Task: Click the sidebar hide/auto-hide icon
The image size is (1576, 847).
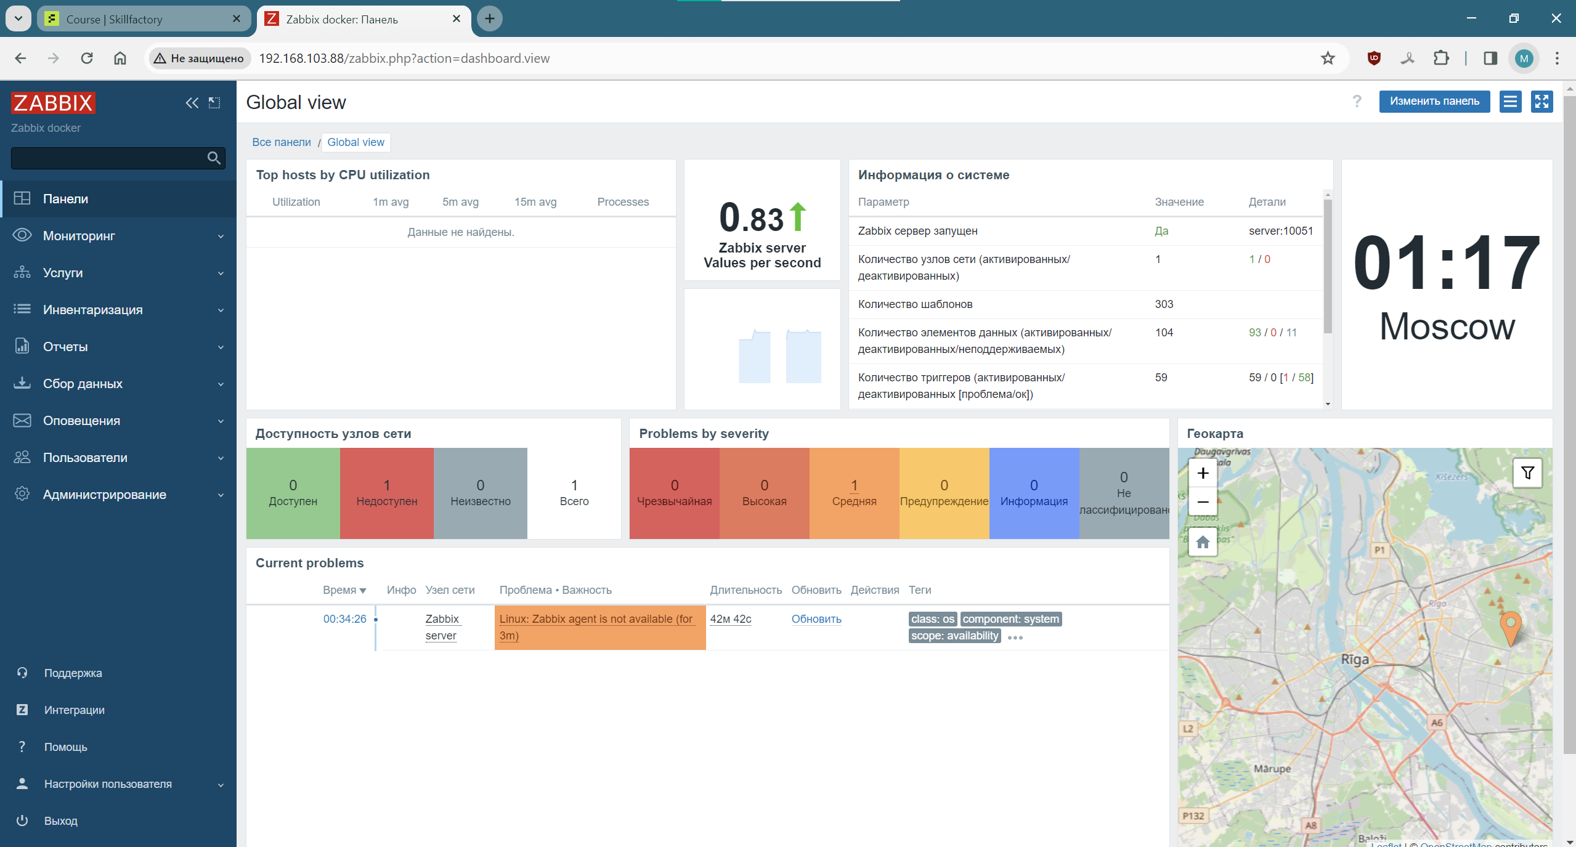Action: pos(214,103)
